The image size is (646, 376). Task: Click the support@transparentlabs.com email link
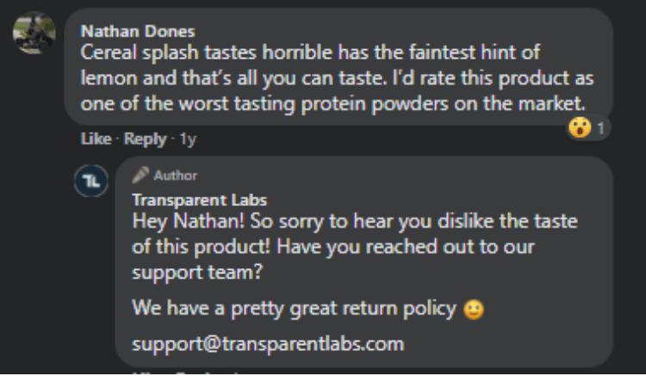coord(268,344)
